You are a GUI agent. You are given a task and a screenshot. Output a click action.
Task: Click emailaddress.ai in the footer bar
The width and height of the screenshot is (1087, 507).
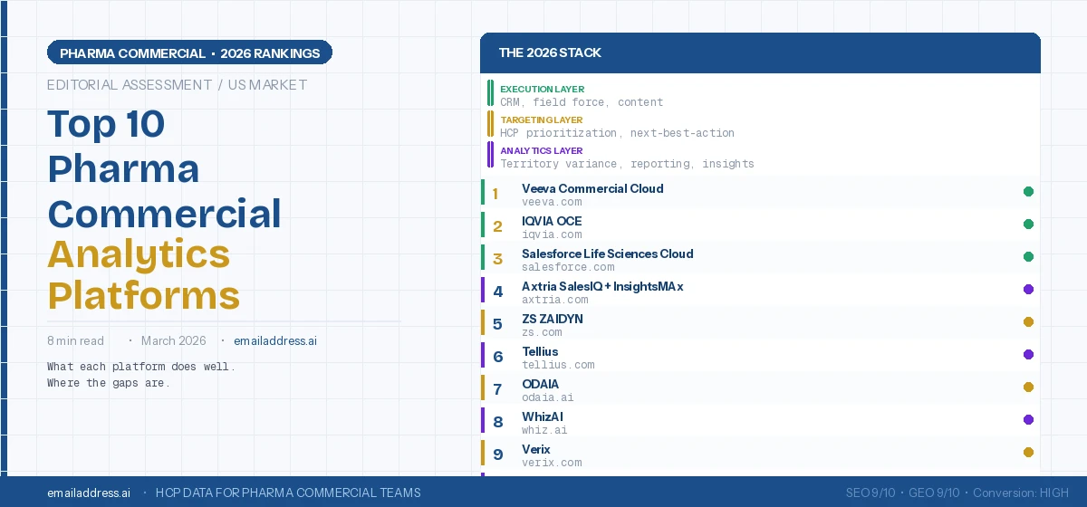click(89, 493)
